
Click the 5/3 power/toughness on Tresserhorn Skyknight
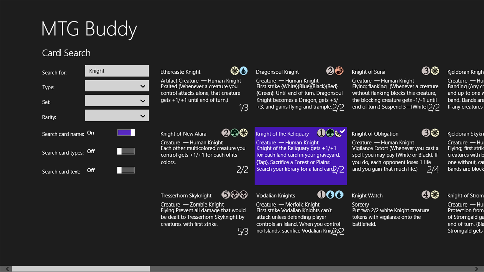243,232
